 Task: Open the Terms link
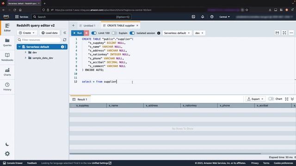(x=266, y=163)
